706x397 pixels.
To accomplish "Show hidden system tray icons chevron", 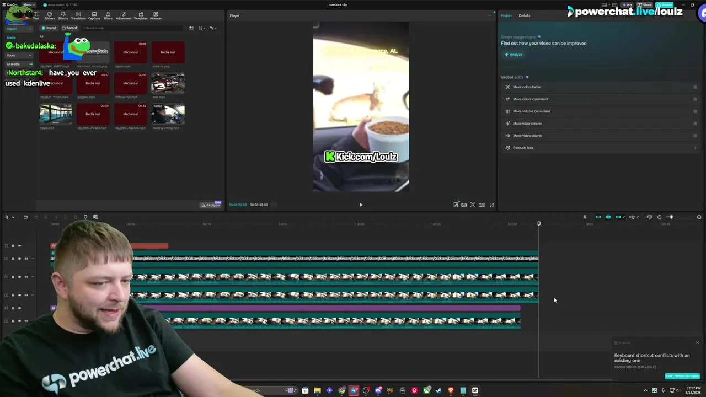I will [645, 390].
